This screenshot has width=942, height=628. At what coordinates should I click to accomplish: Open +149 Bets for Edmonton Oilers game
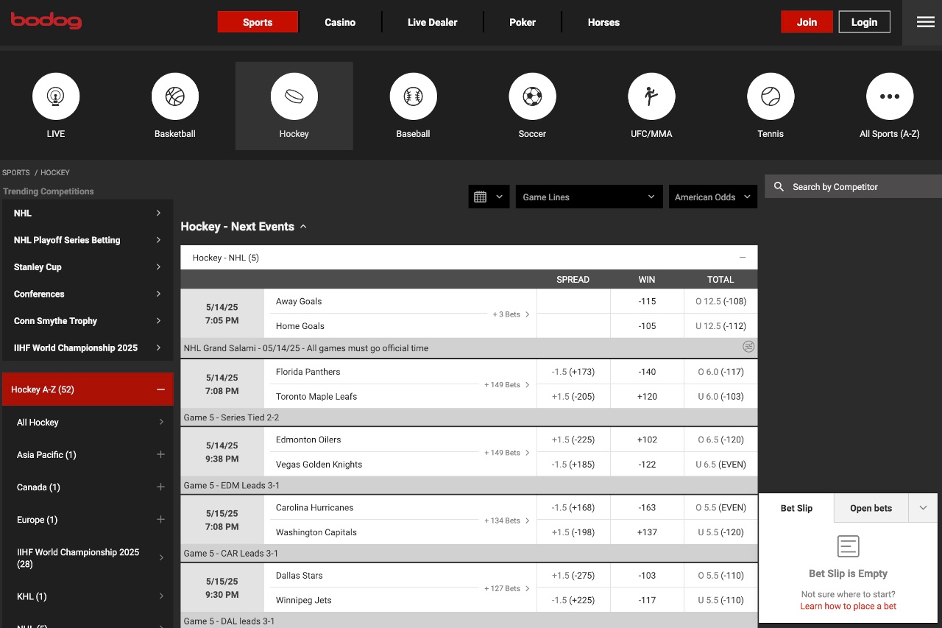(x=507, y=453)
